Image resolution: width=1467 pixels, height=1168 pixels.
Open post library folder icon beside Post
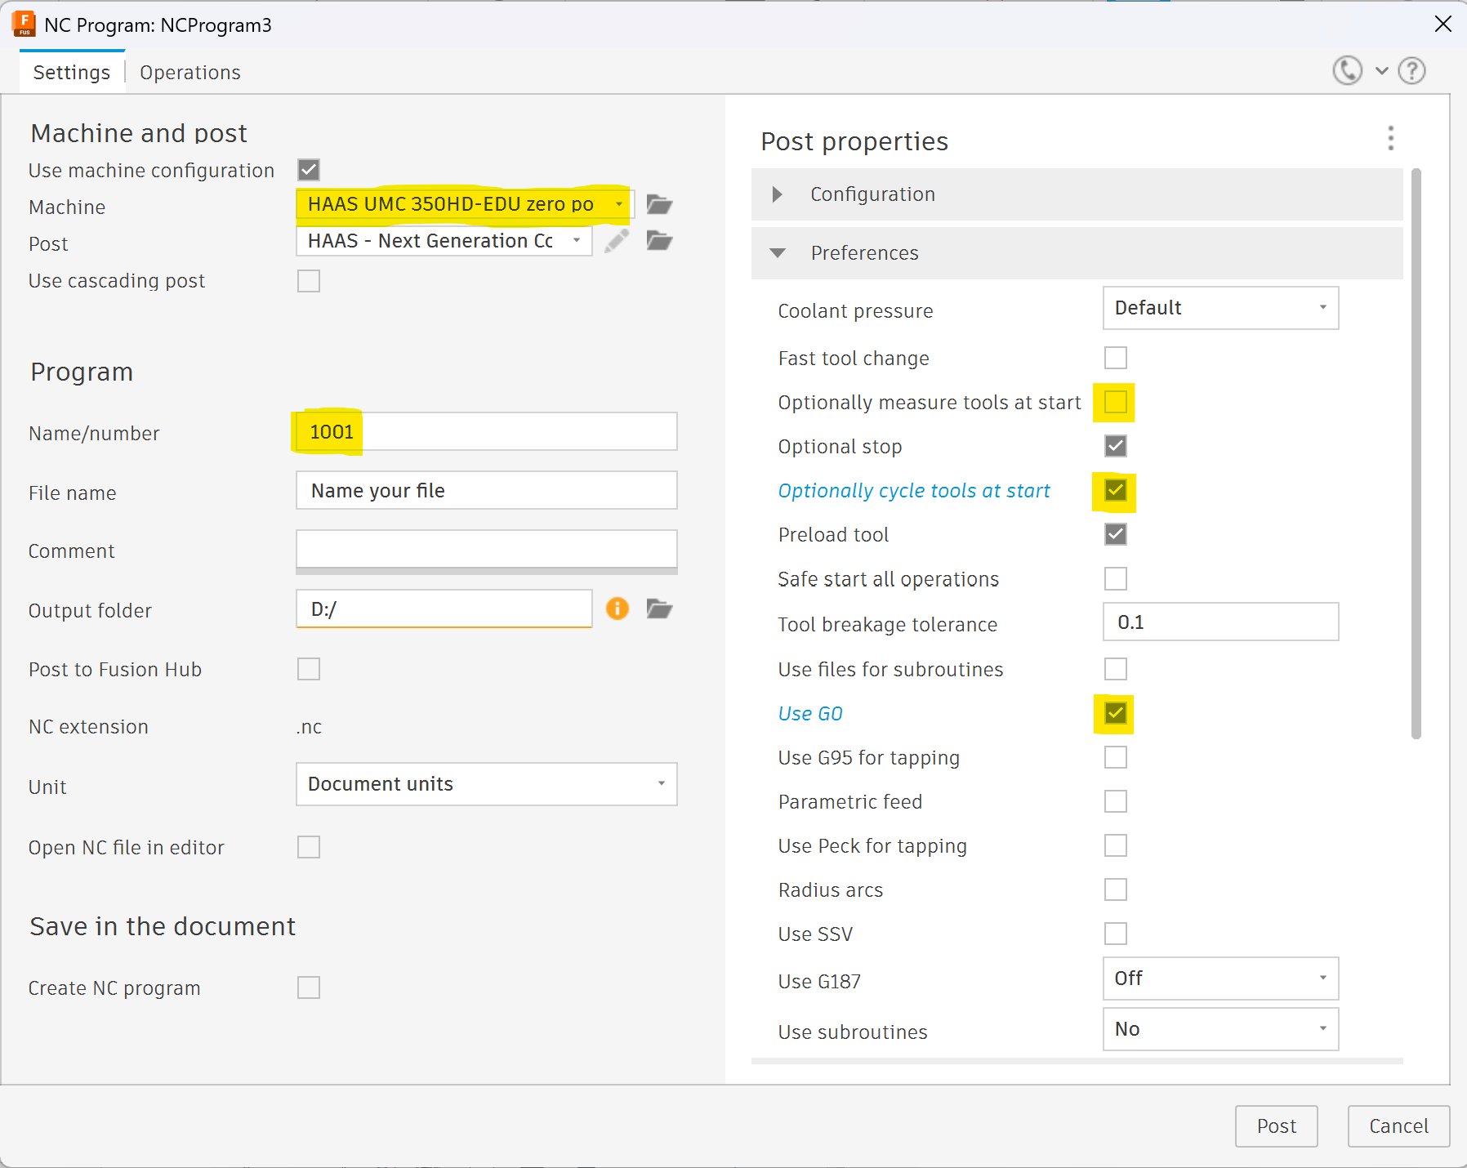point(659,241)
